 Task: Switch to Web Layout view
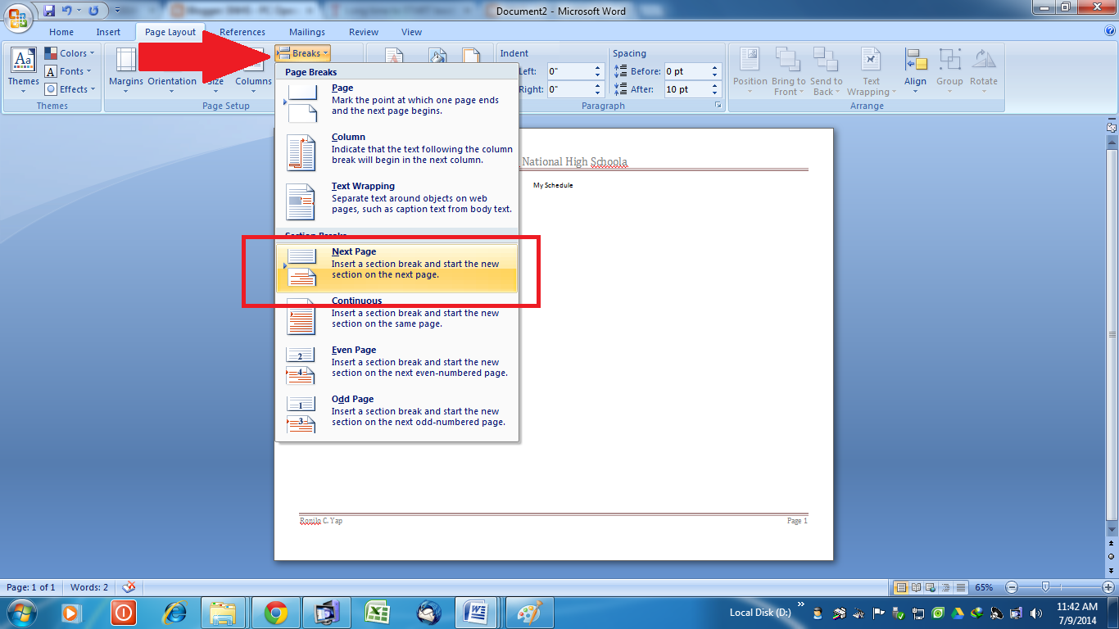pos(931,587)
